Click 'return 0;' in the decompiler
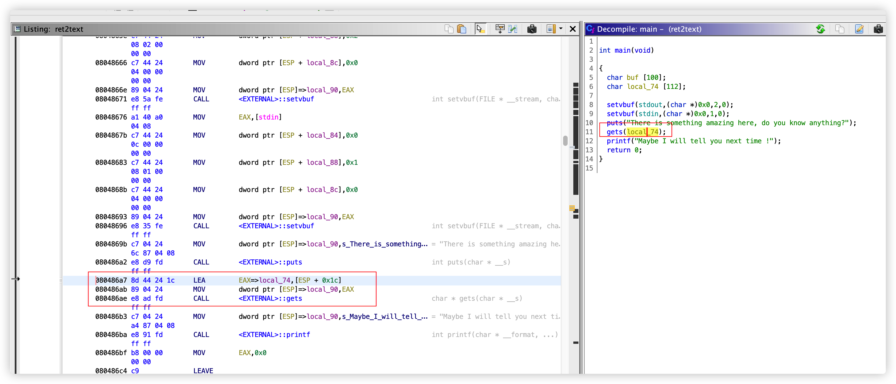The width and height of the screenshot is (896, 384). coord(624,150)
